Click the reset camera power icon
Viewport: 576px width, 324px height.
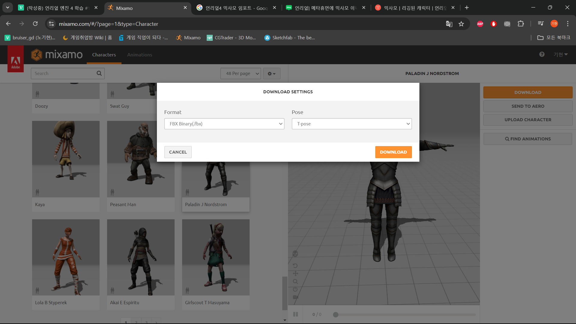tap(295, 289)
